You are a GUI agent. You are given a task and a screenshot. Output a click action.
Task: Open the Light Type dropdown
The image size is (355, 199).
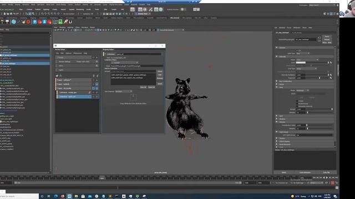[x=303, y=54]
